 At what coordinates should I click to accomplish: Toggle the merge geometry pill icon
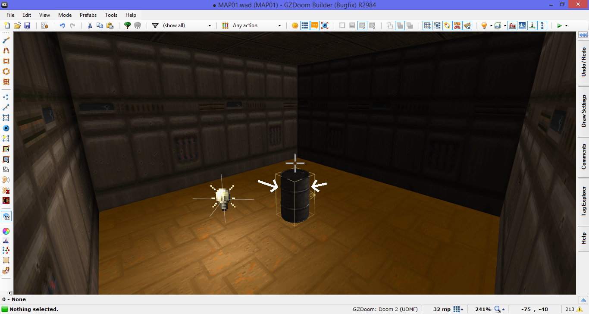coord(447,25)
